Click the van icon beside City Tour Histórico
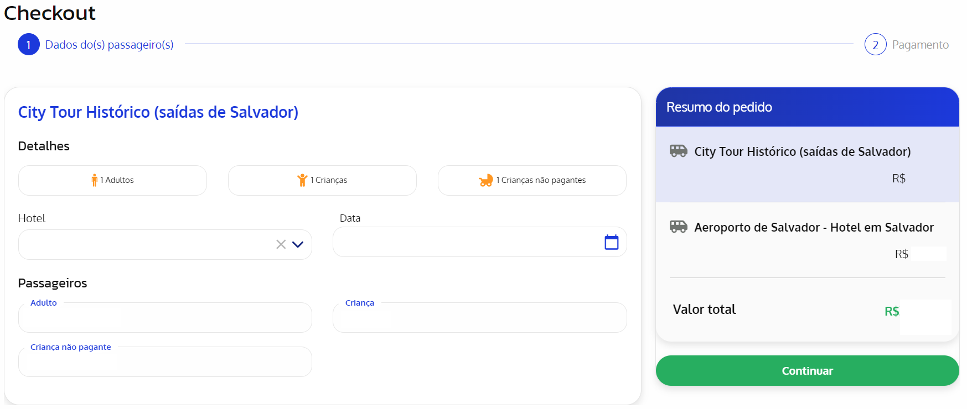967x409 pixels. [x=678, y=151]
